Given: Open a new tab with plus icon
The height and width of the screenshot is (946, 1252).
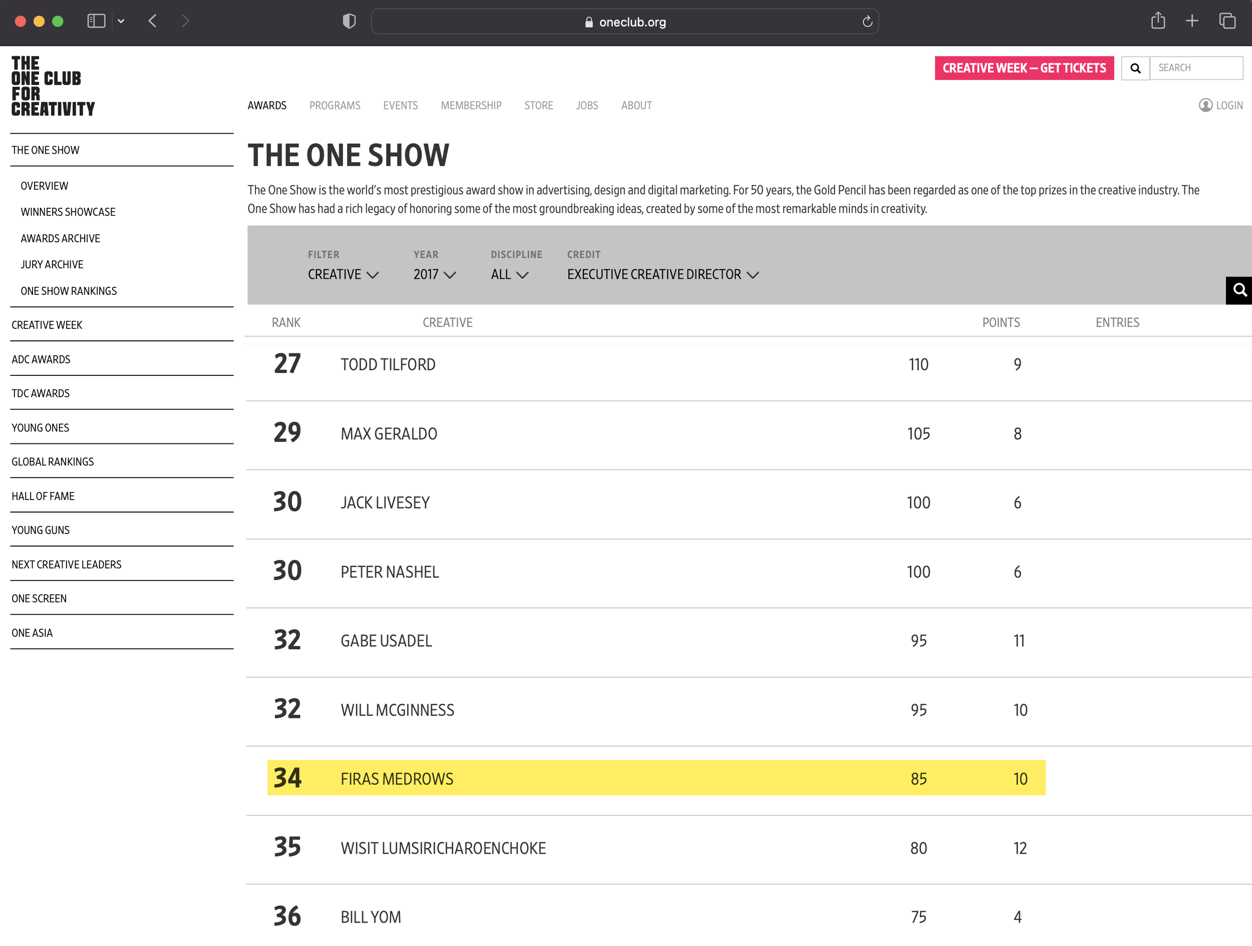Looking at the screenshot, I should coord(1191,22).
